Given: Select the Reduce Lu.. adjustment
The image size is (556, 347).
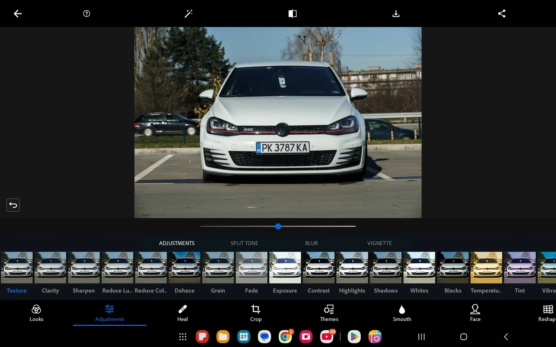Looking at the screenshot, I should point(117,268).
